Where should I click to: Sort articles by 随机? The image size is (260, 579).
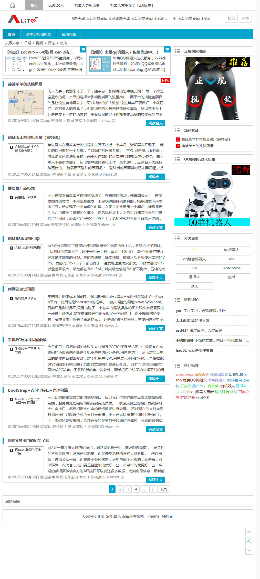(40, 43)
